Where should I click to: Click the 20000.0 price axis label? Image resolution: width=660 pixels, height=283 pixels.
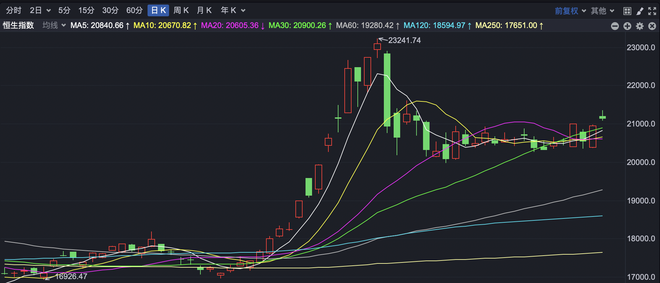coord(641,162)
